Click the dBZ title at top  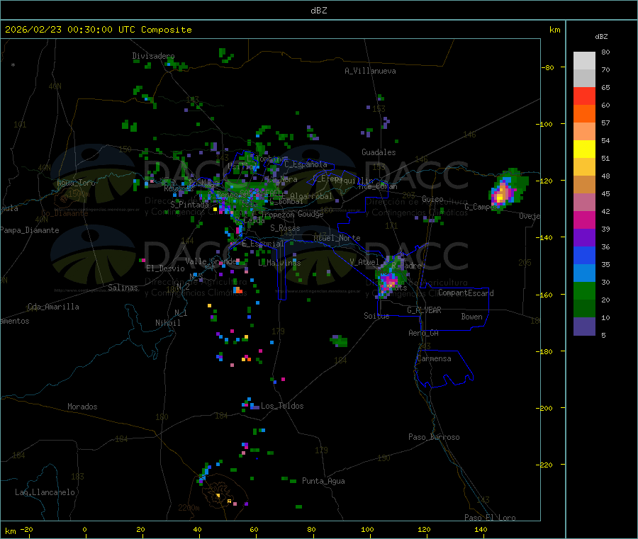tap(318, 11)
